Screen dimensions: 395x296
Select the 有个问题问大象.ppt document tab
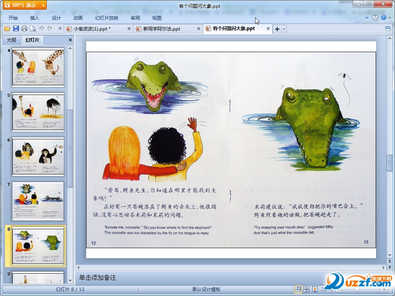pyautogui.click(x=234, y=29)
